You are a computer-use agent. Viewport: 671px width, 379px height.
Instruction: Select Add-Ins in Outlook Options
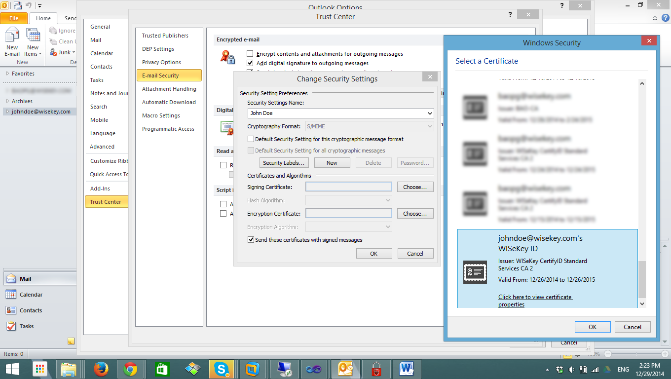click(x=100, y=189)
